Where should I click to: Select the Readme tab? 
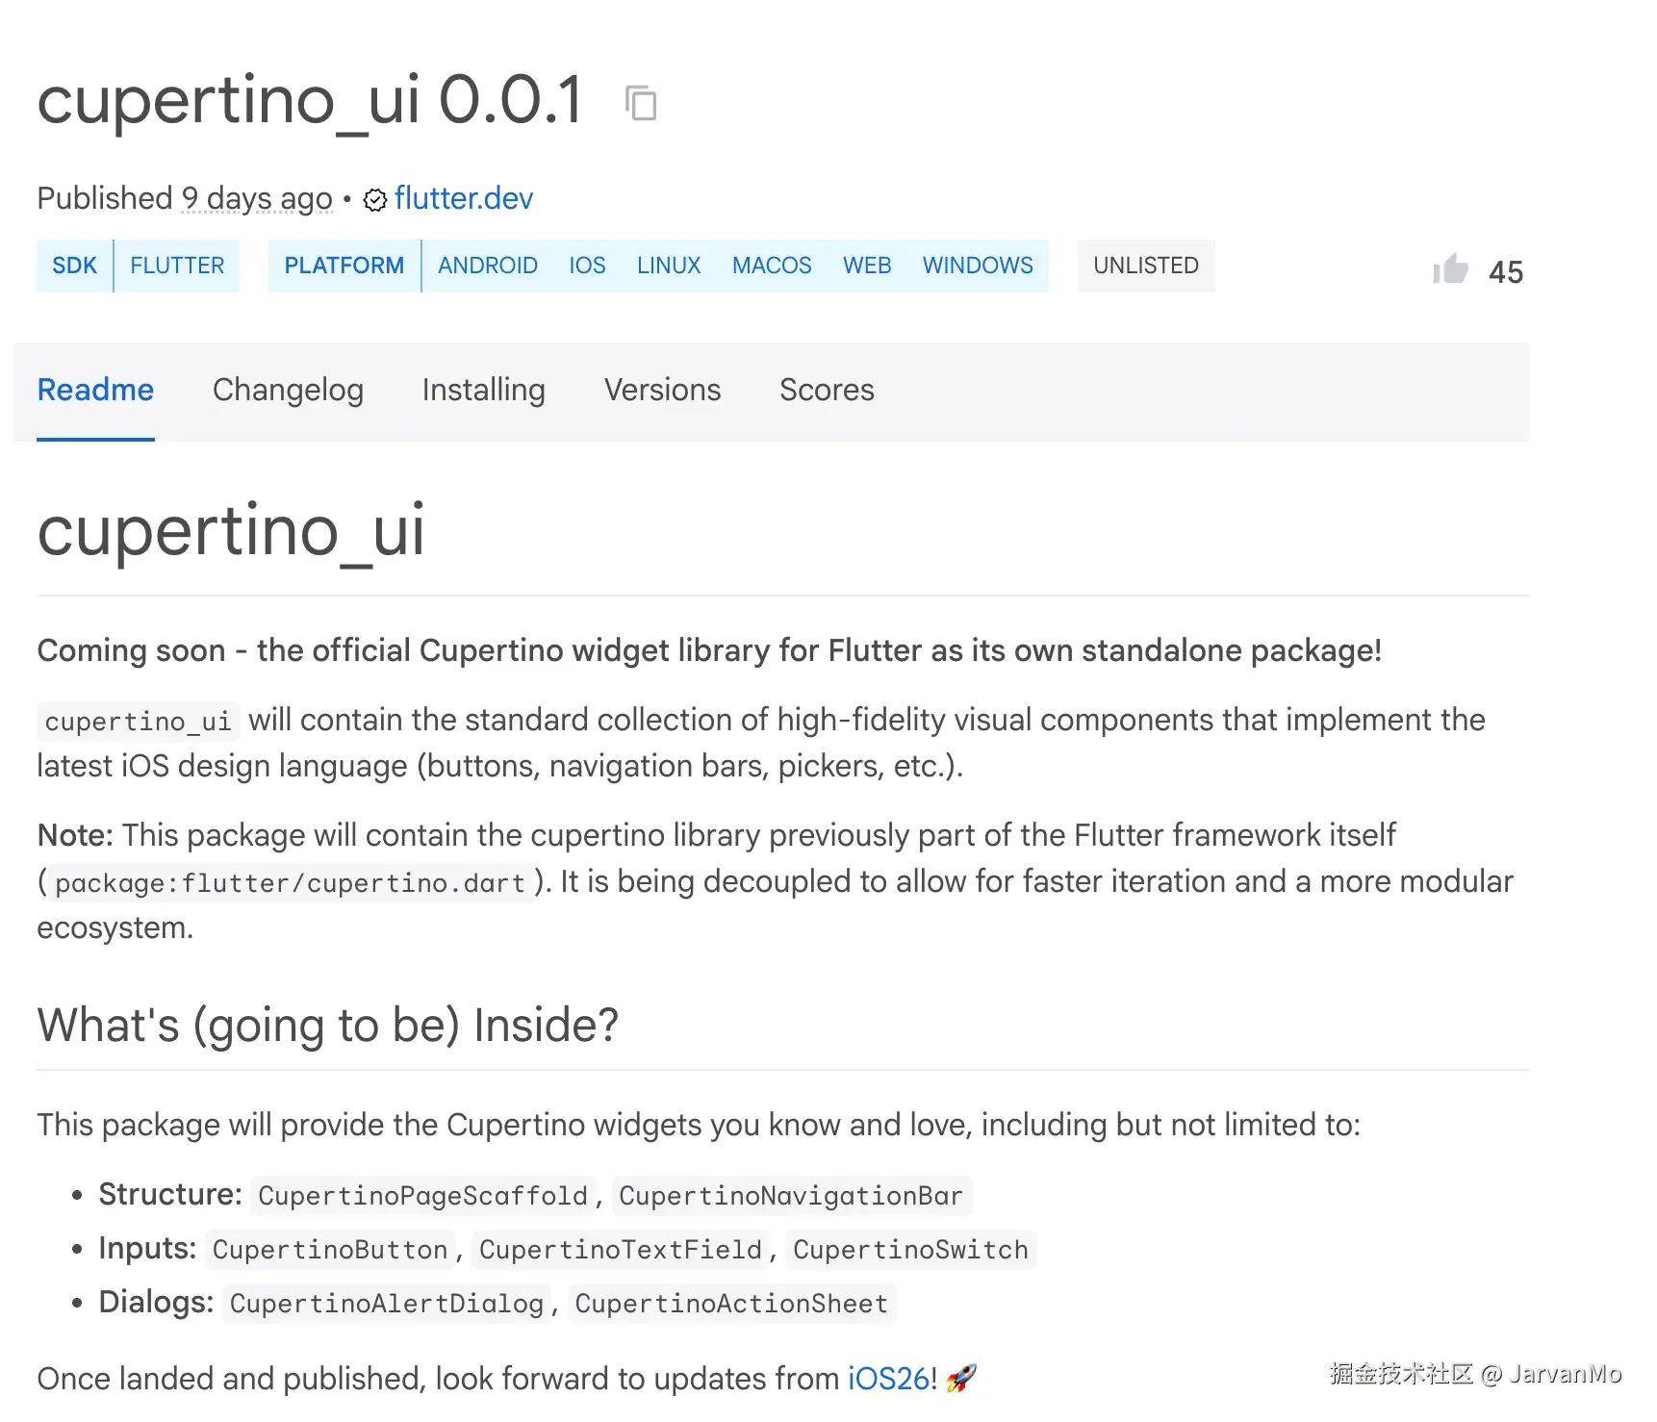[x=95, y=390]
